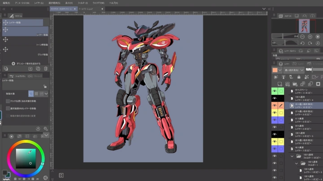Open the 表示(V) menu
Screen dimensions: 323x181
tap(69, 3)
